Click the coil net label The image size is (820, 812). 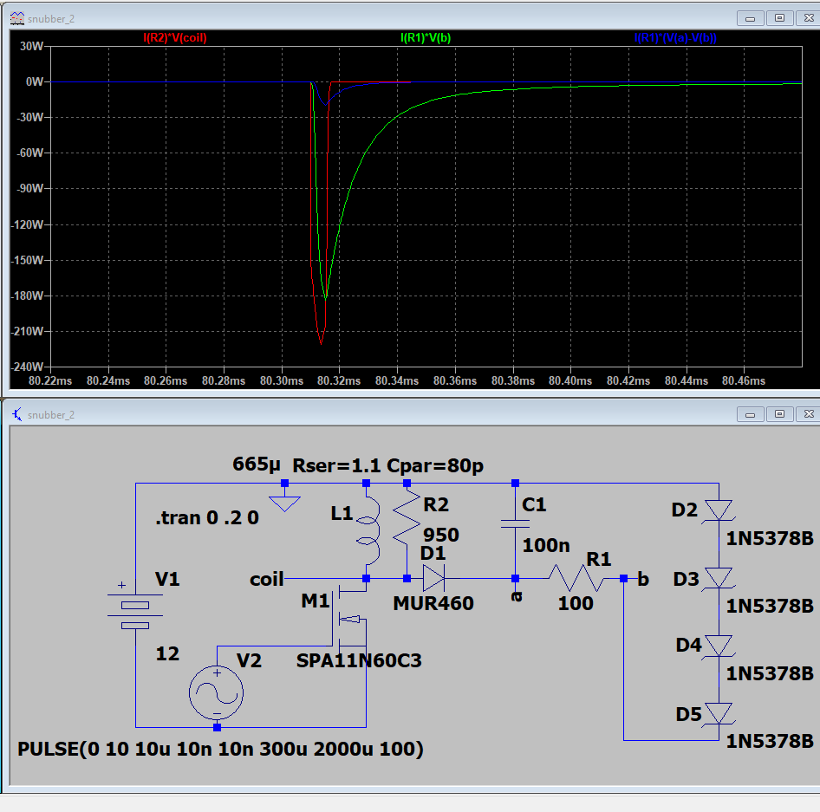pyautogui.click(x=266, y=579)
